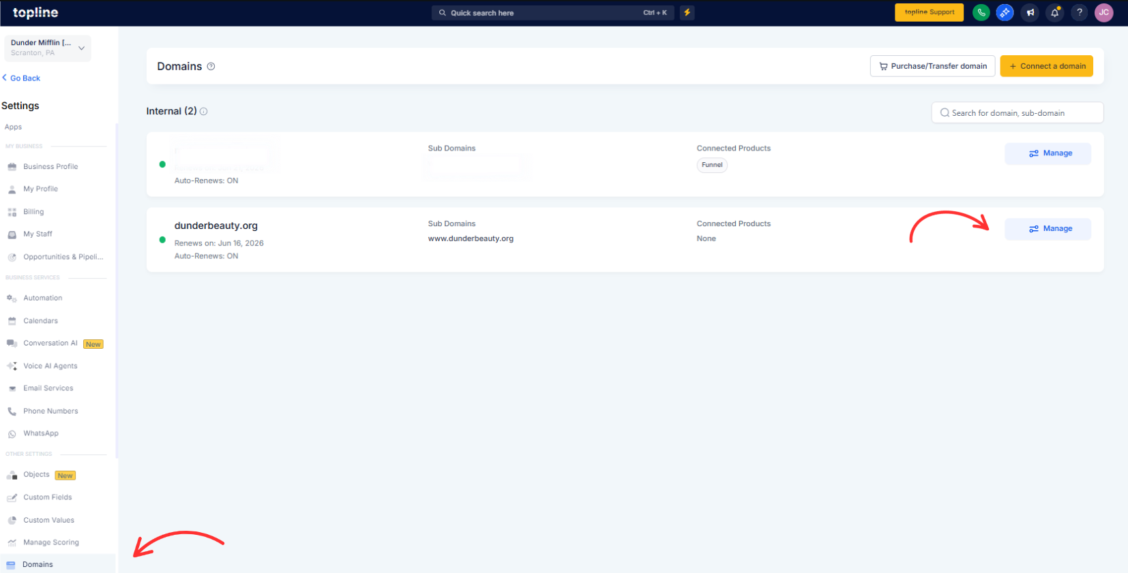The height and width of the screenshot is (573, 1128).
Task: Click the Billing grid icon
Action: pyautogui.click(x=12, y=213)
